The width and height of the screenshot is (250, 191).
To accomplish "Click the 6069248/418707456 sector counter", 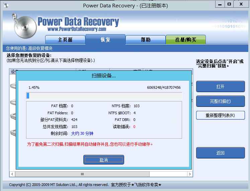I will pyautogui.click(x=164, y=87).
